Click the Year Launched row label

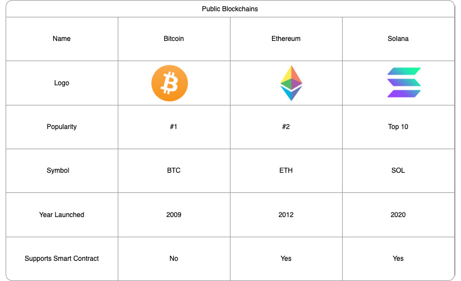(x=62, y=215)
